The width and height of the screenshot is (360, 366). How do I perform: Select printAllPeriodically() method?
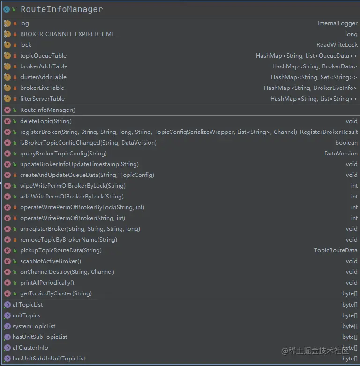(x=47, y=283)
